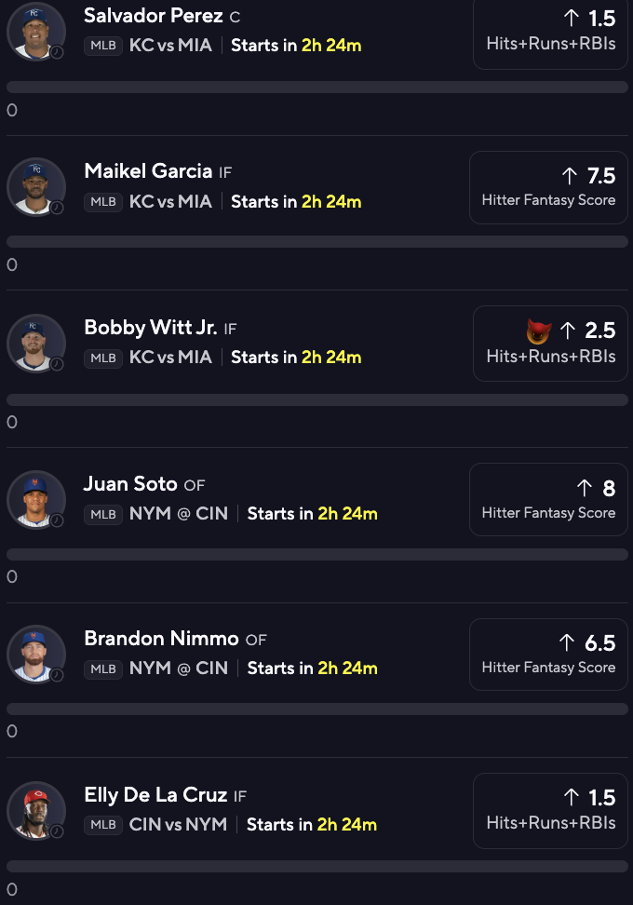This screenshot has width=633, height=905.
Task: Open Bobby Witt Jr. player name link
Action: click(x=151, y=327)
